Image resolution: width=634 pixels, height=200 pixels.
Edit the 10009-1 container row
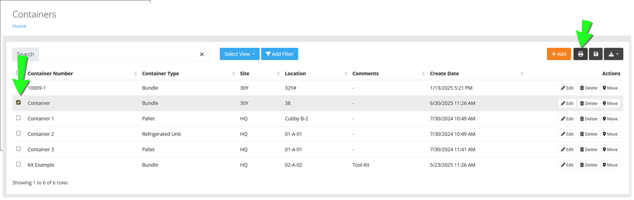pyautogui.click(x=567, y=88)
